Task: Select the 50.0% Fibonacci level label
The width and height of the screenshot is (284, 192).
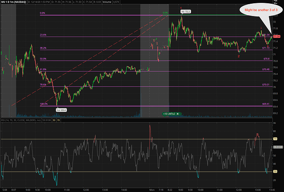Action: point(42,59)
